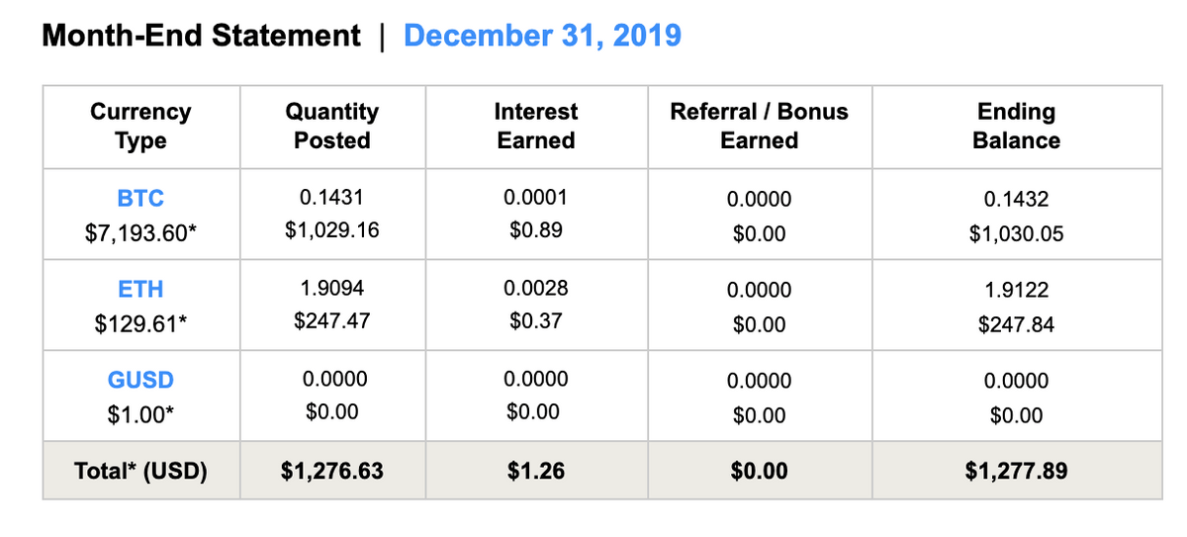Click the Month-End Statement heading

[x=201, y=37]
